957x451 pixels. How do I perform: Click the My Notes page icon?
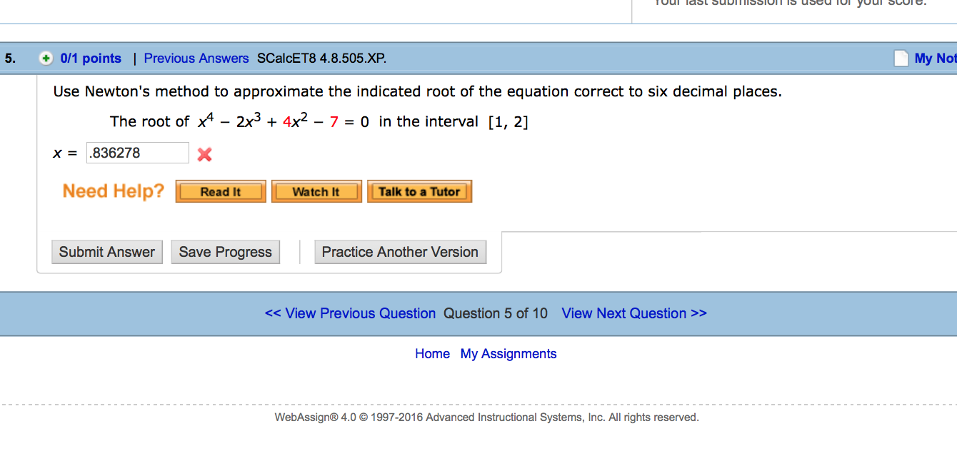[902, 59]
